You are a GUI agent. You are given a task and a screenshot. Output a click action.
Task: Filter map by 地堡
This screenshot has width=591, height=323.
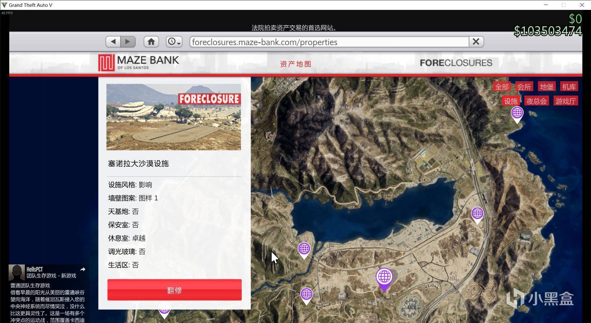coord(547,87)
